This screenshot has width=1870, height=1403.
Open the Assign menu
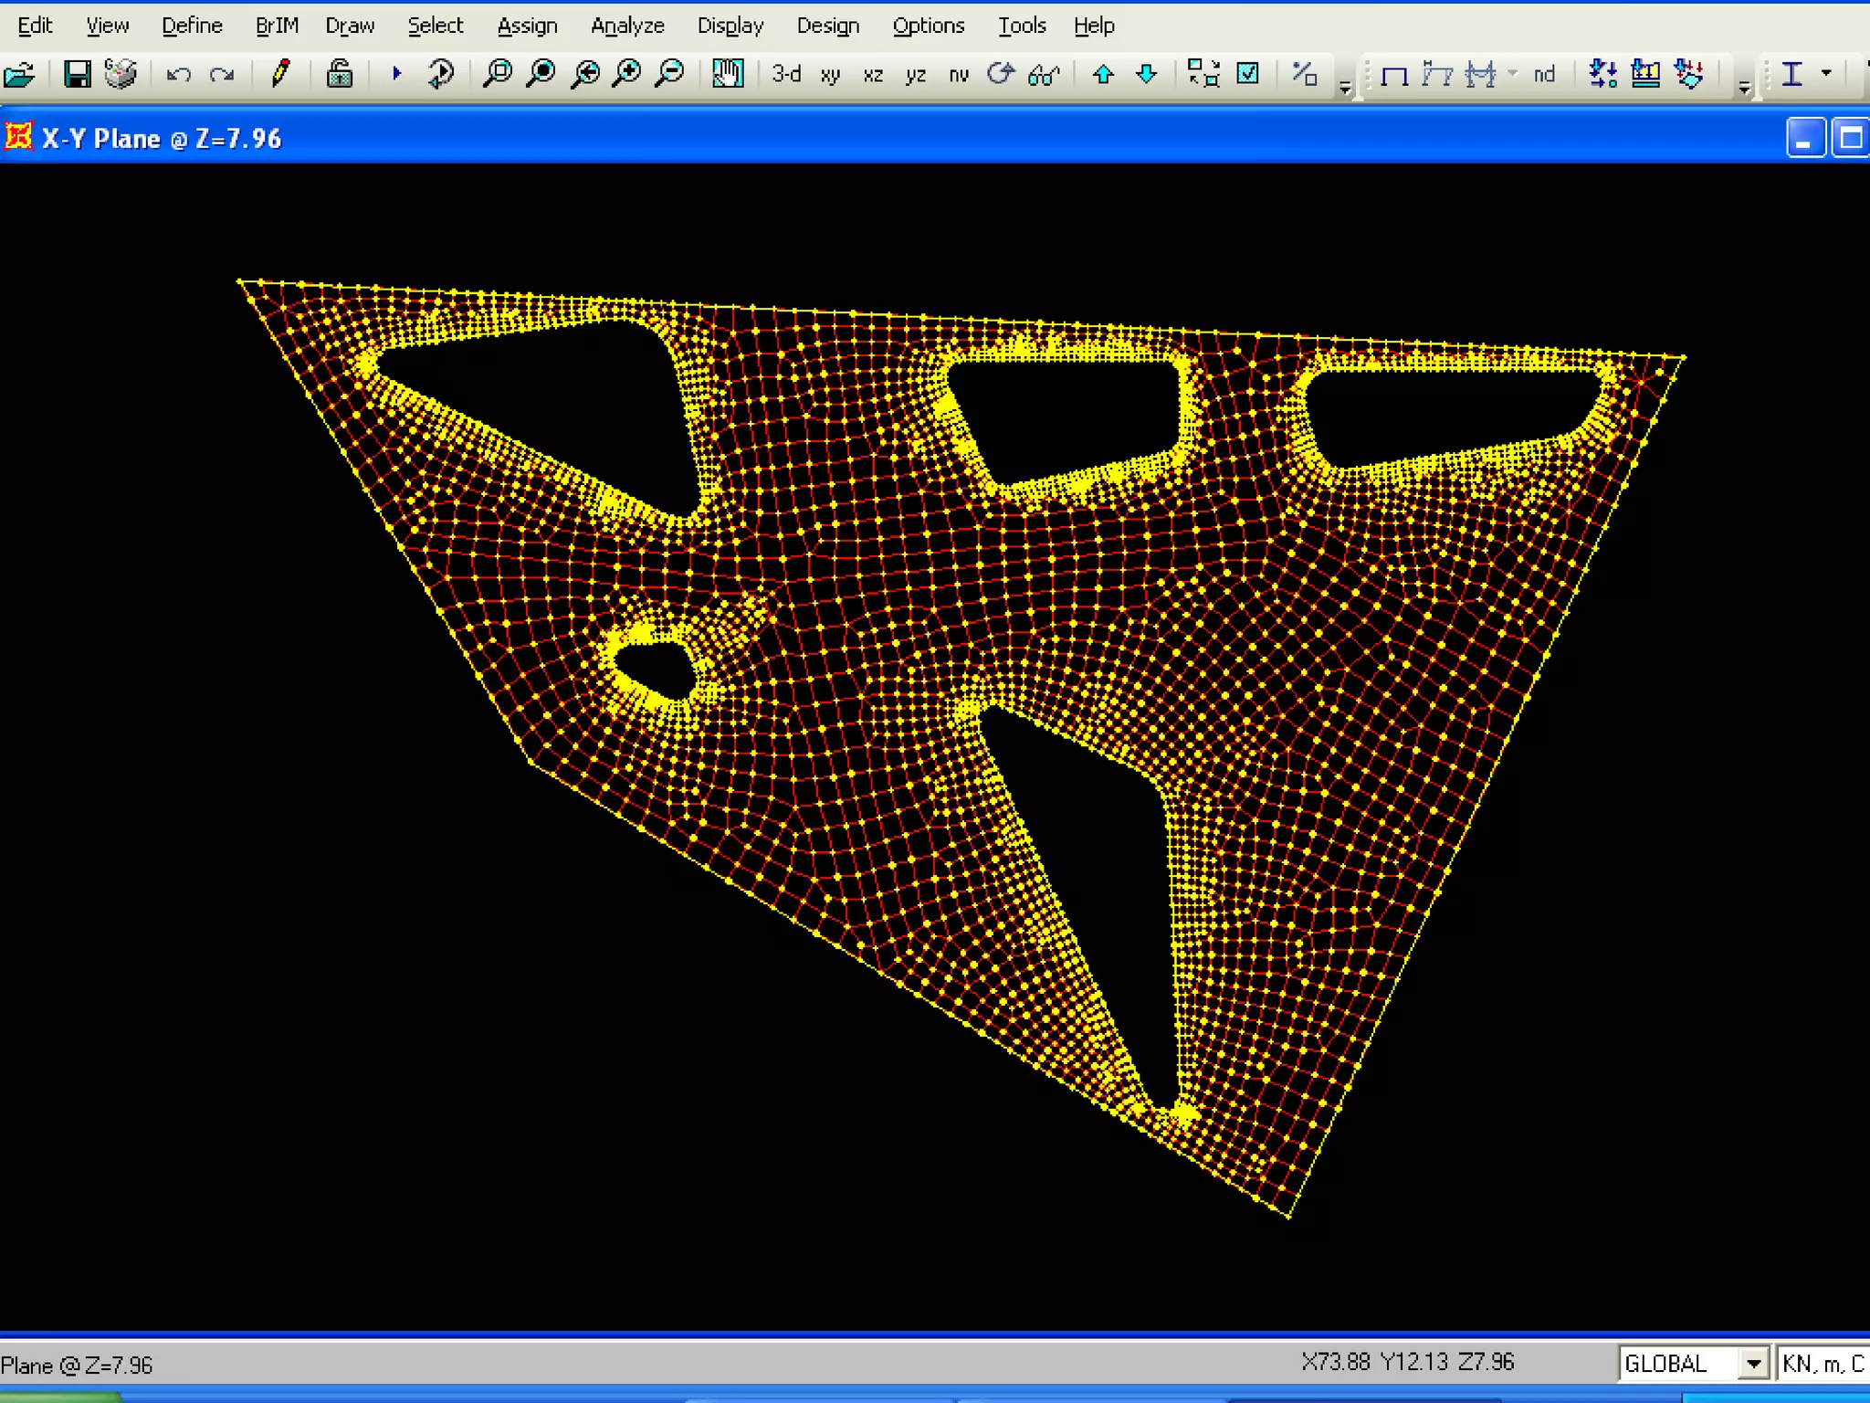[x=527, y=26]
